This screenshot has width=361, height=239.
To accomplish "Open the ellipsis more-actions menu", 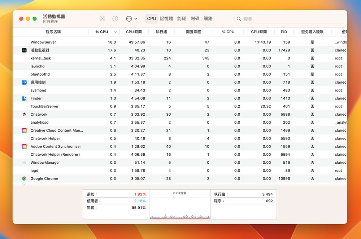I will [131, 19].
